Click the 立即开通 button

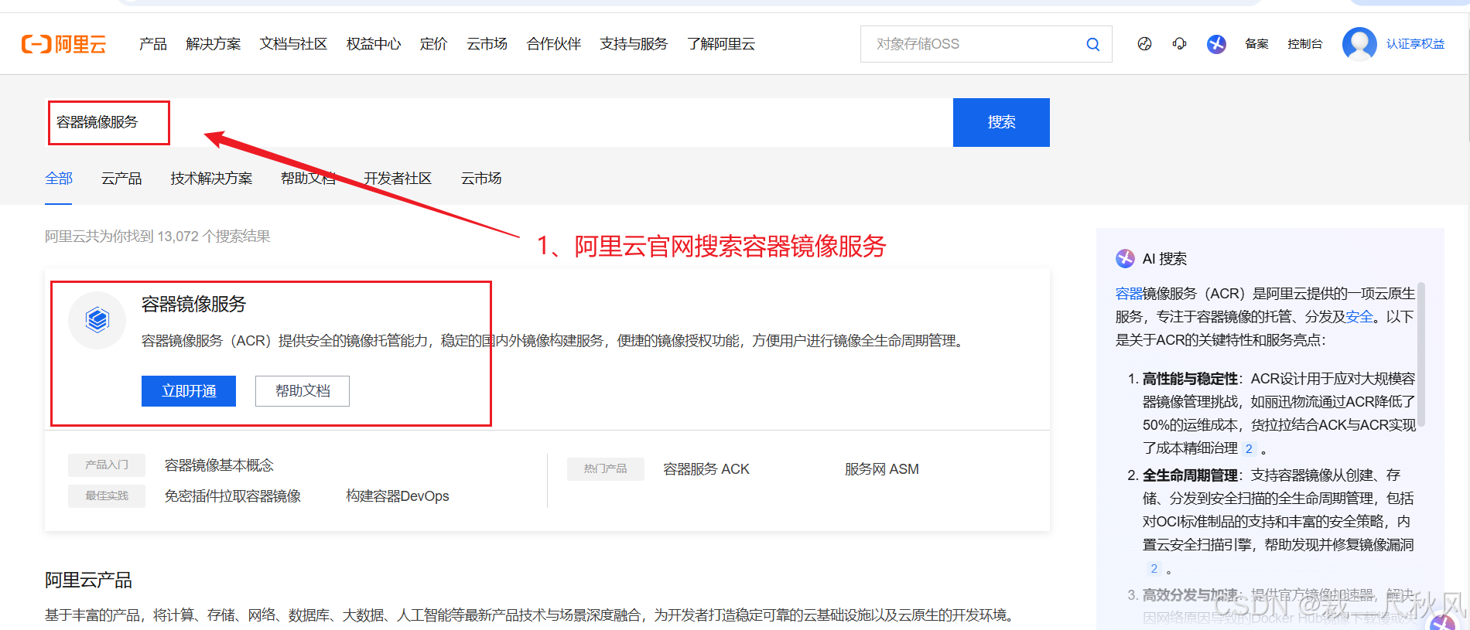189,391
